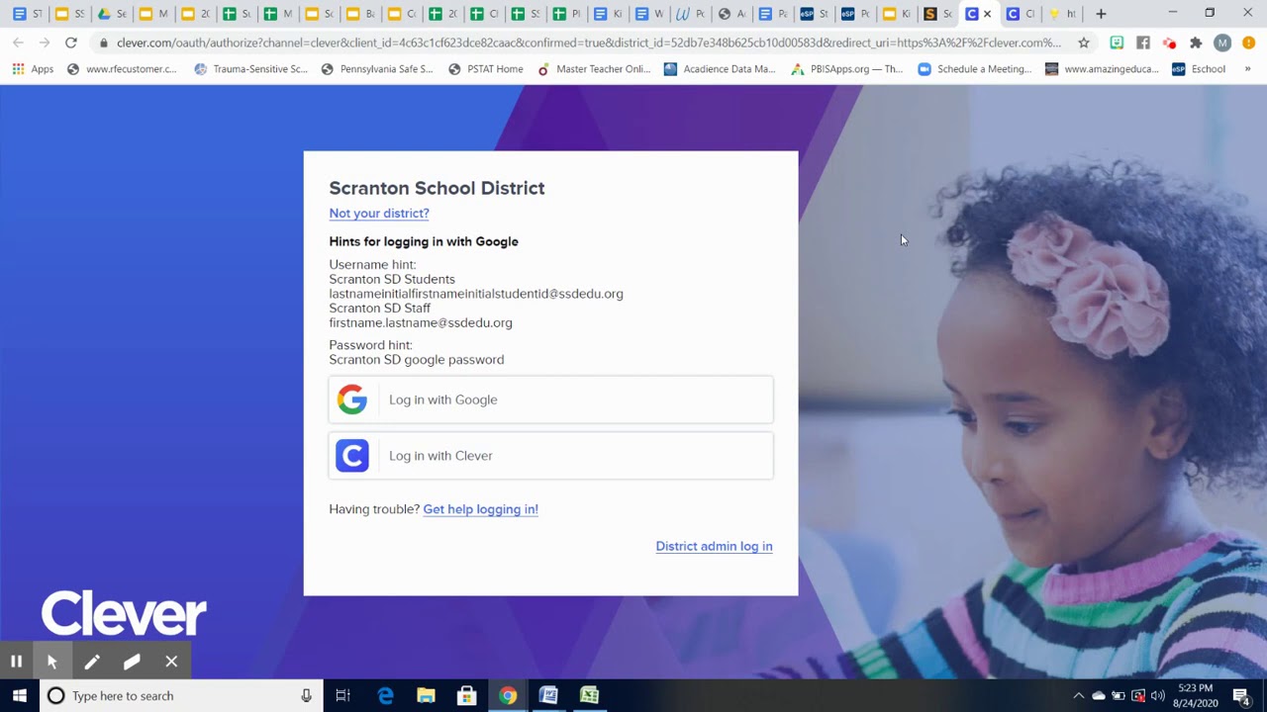The image size is (1267, 712).
Task: Click the orange Chrome update alert icon
Action: (1249, 43)
